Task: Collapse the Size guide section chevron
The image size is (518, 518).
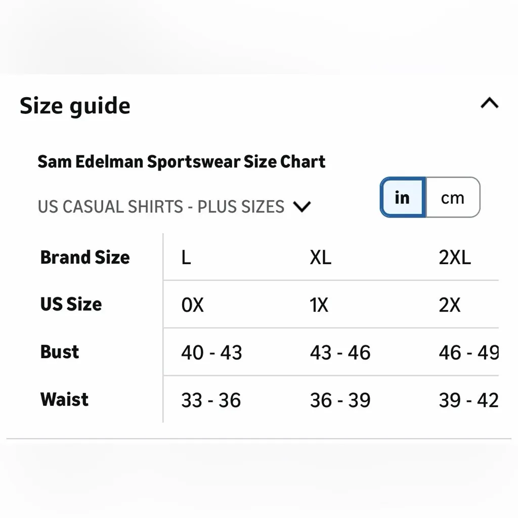Action: pyautogui.click(x=489, y=104)
